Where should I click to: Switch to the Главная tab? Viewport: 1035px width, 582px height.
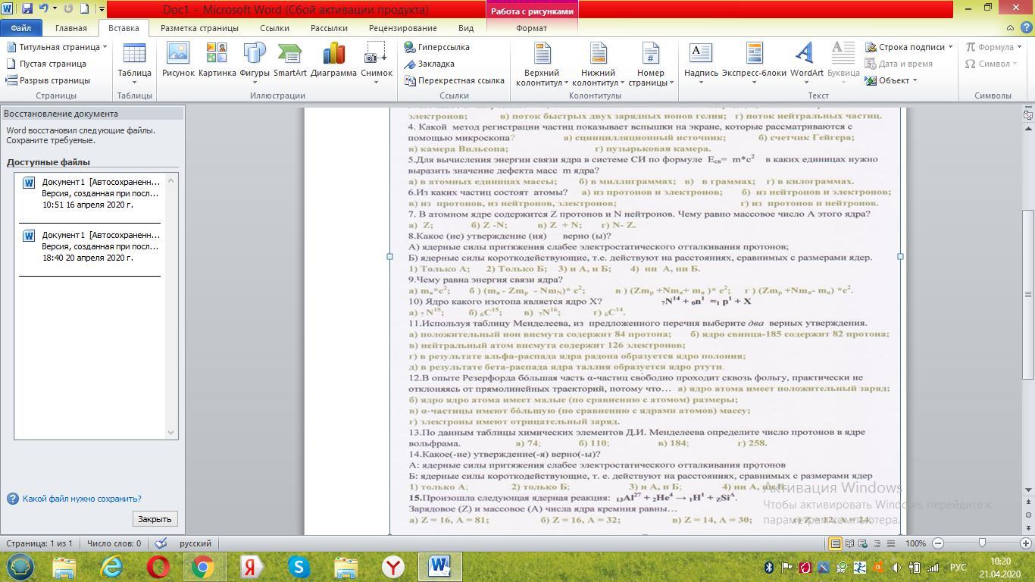point(70,28)
